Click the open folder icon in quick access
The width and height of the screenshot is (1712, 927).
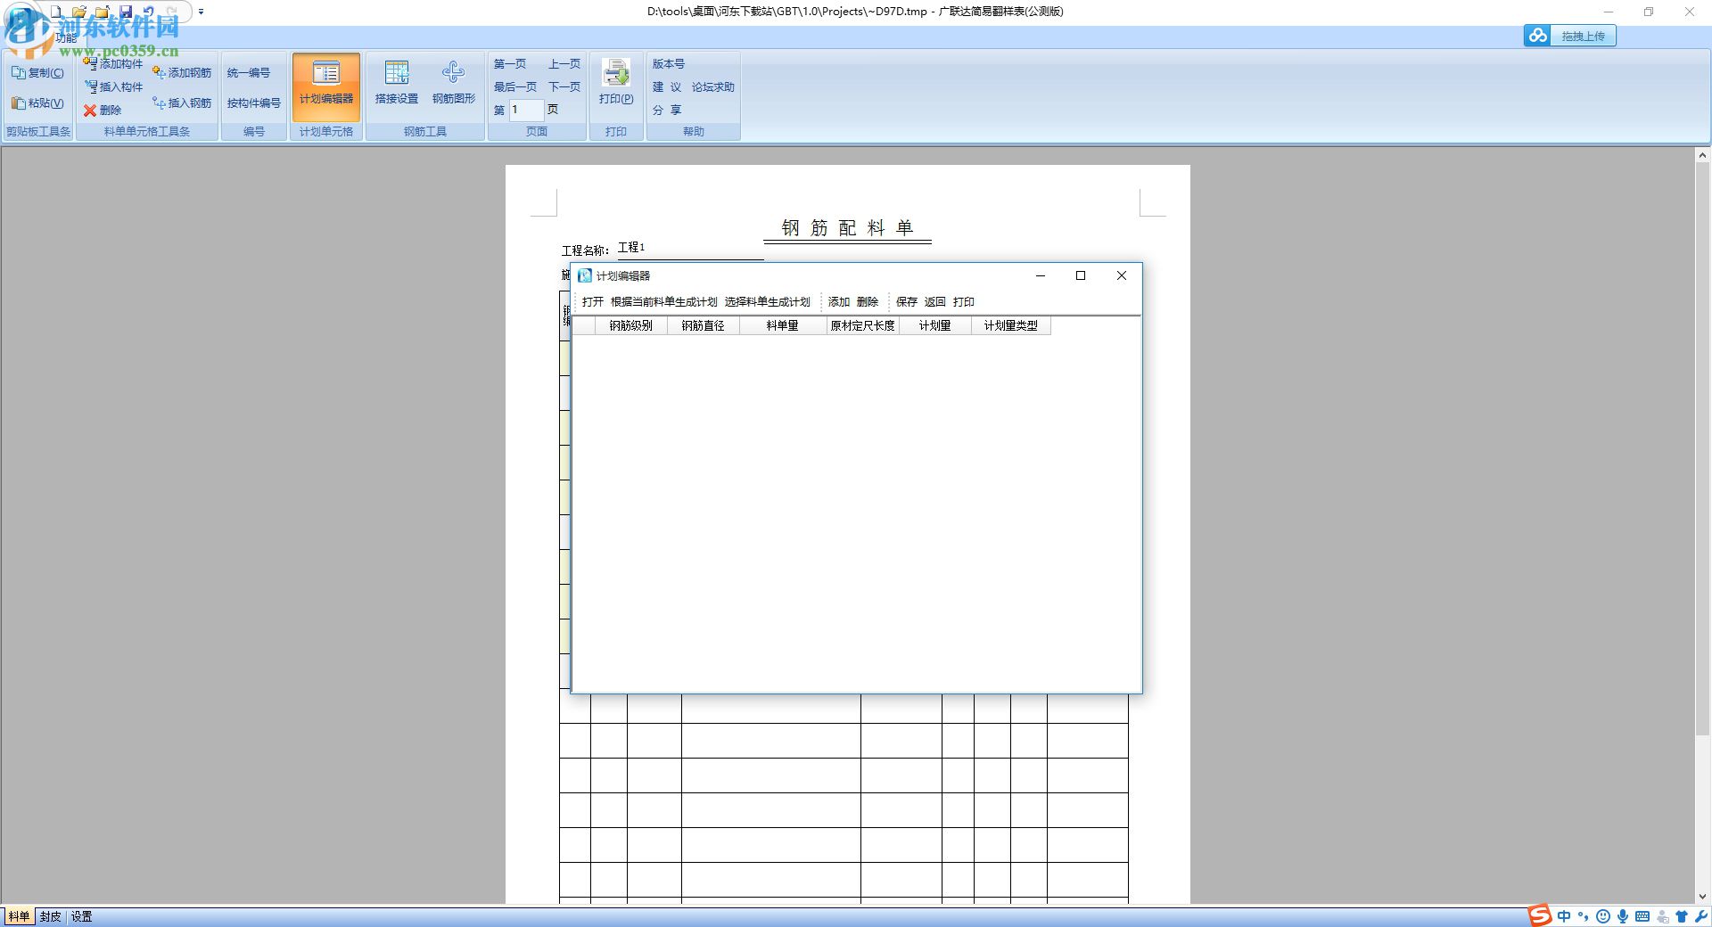[79, 12]
